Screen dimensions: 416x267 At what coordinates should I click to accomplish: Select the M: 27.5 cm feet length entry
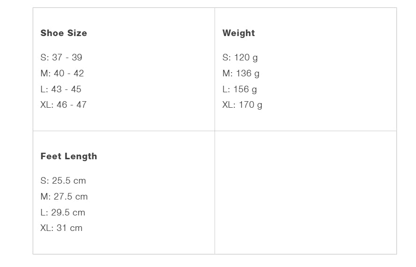click(64, 197)
